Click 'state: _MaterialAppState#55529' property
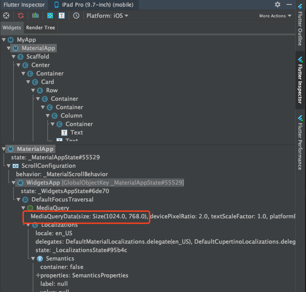Viewport: 306px width, 292px height. tap(55, 158)
